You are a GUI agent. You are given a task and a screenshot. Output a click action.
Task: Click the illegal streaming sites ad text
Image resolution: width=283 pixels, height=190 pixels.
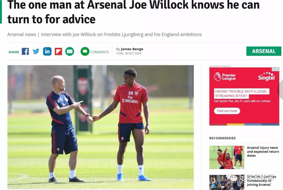point(242,93)
